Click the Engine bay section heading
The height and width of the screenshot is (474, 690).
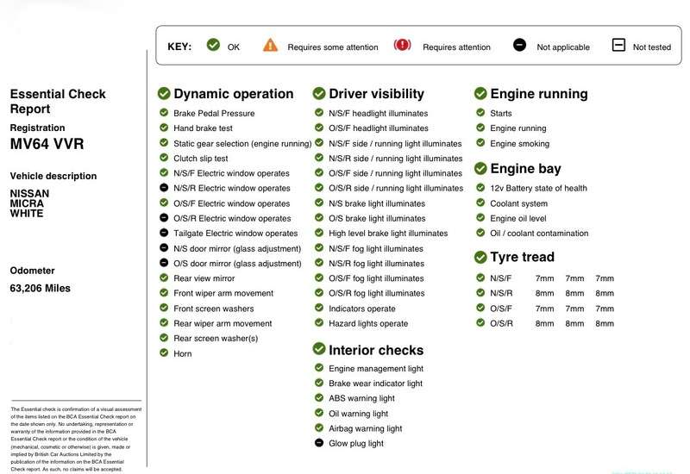point(525,169)
